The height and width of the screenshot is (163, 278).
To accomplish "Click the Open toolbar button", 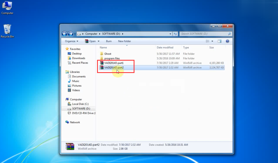I will tap(90, 41).
